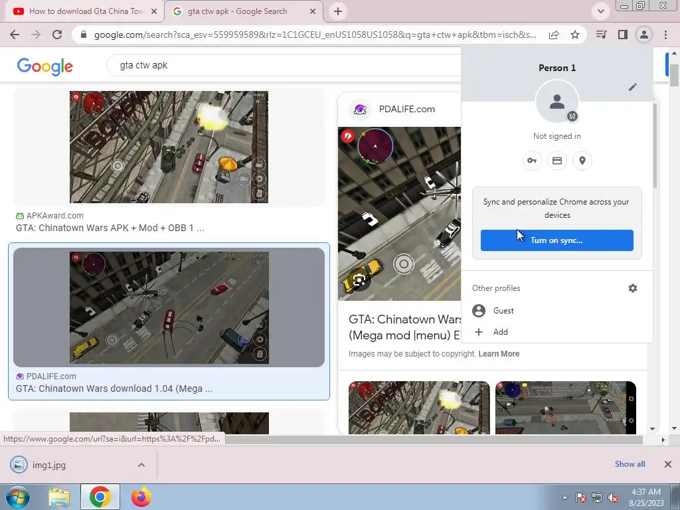Open the PDALIFE helicopter street thumbnail
Viewport: 680px width, 510px height.
coord(169,307)
